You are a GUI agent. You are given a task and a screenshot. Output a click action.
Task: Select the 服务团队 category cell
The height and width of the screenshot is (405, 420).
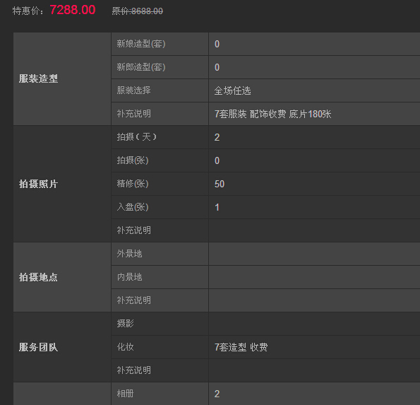pos(62,347)
